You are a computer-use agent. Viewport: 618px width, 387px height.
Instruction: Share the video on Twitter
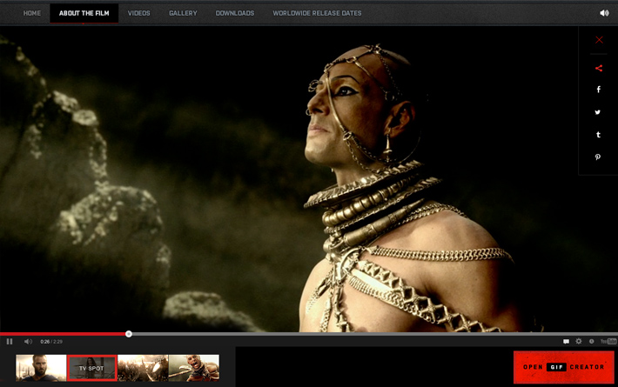598,112
